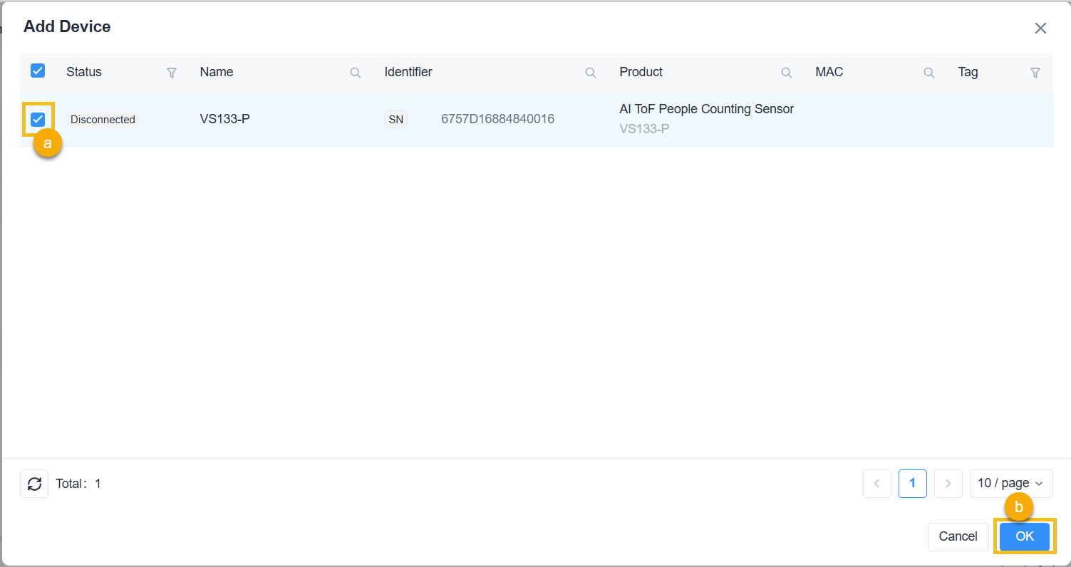
Task: Click the VS133-P device name cell
Action: click(x=224, y=119)
